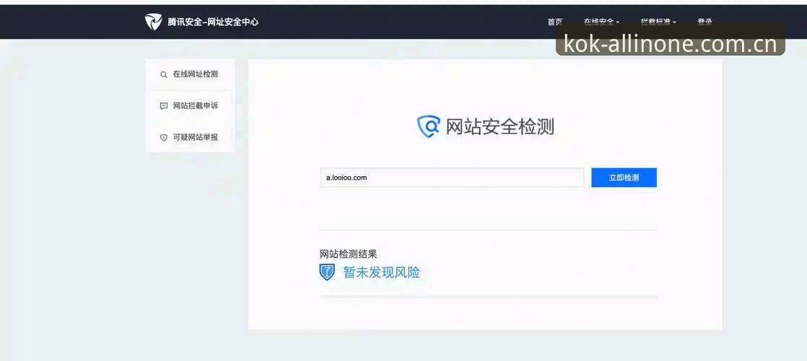This screenshot has height=361, width=807.
Task: Open the 首页 navigation item
Action: (555, 22)
